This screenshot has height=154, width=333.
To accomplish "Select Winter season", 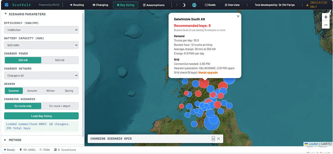I will [x=51, y=91].
